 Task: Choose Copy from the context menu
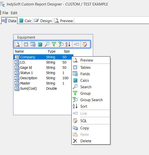[x=91, y=128]
